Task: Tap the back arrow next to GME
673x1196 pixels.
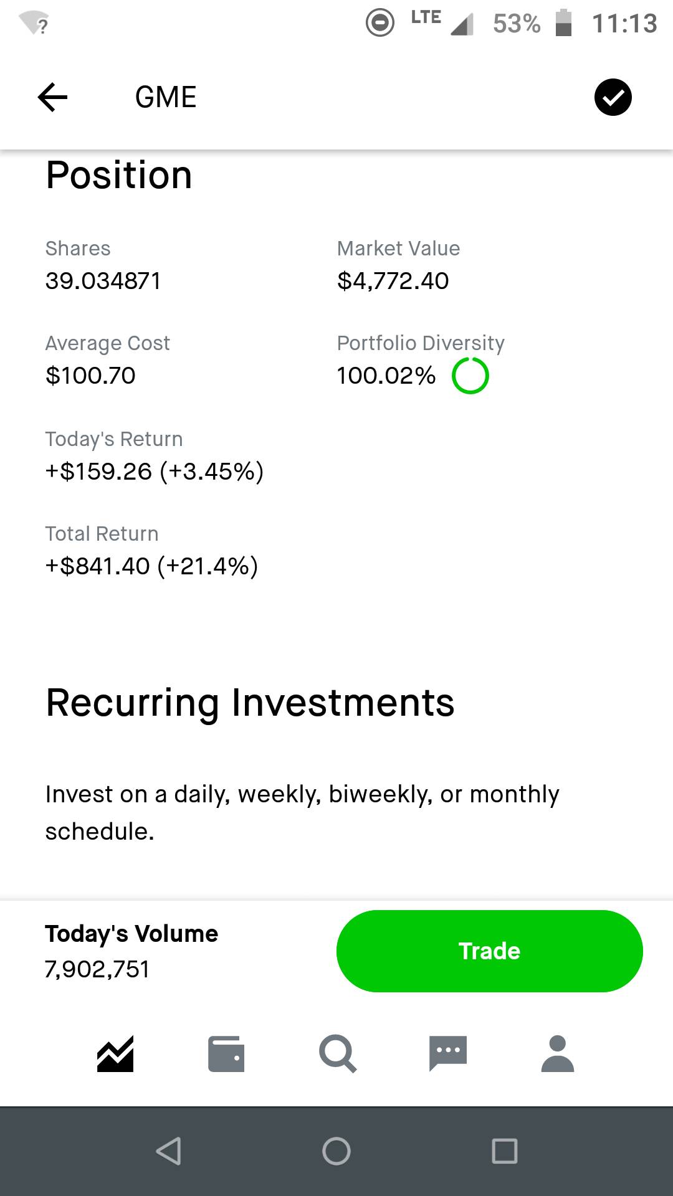Action: [x=52, y=97]
